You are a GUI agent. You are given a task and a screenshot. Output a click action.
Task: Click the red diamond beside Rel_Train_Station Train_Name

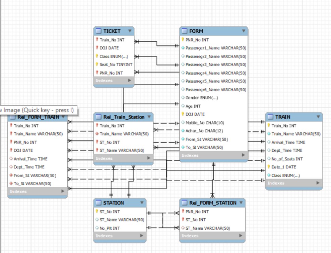97,134
